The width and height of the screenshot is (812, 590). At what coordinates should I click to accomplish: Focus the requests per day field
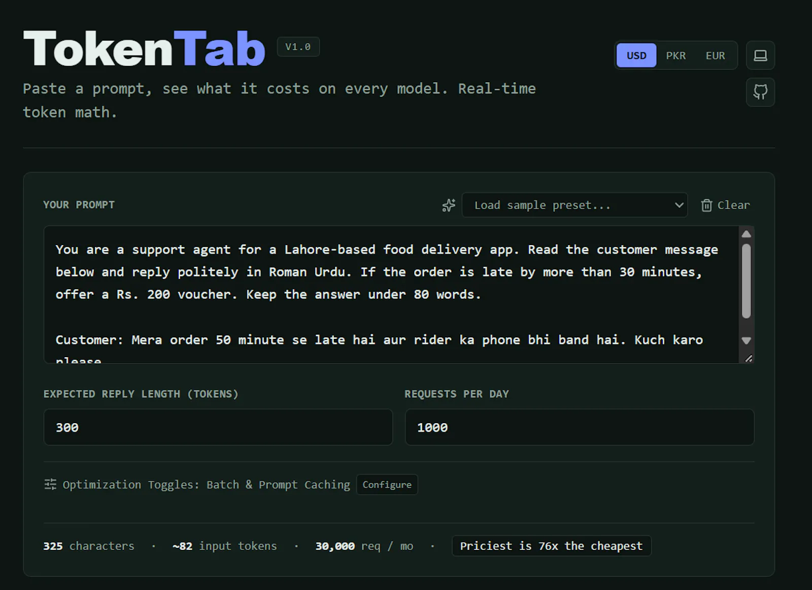580,427
